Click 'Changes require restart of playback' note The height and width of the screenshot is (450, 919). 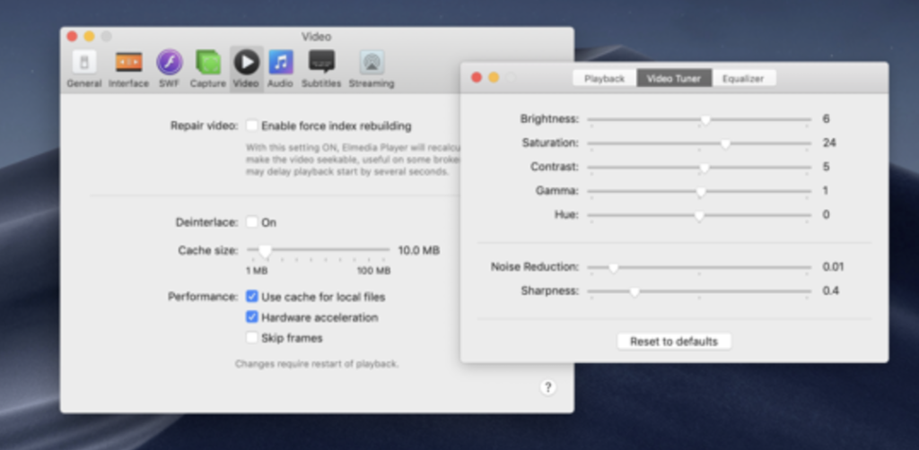(317, 364)
